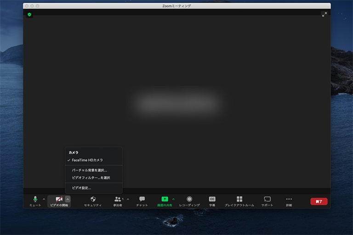Open チャット chat bubble
The height and width of the screenshot is (235, 353).
point(142,199)
